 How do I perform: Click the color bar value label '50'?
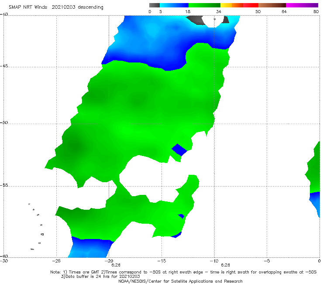(258, 11)
